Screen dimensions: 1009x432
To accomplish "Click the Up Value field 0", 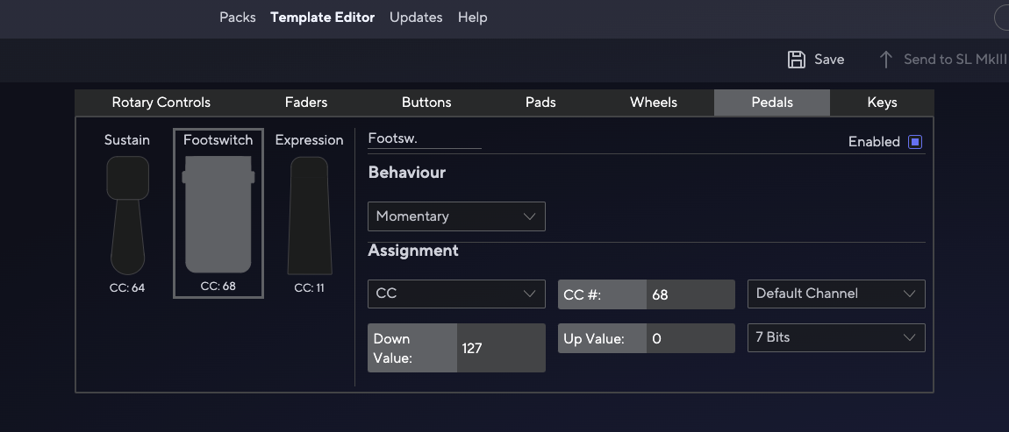I will coord(691,338).
